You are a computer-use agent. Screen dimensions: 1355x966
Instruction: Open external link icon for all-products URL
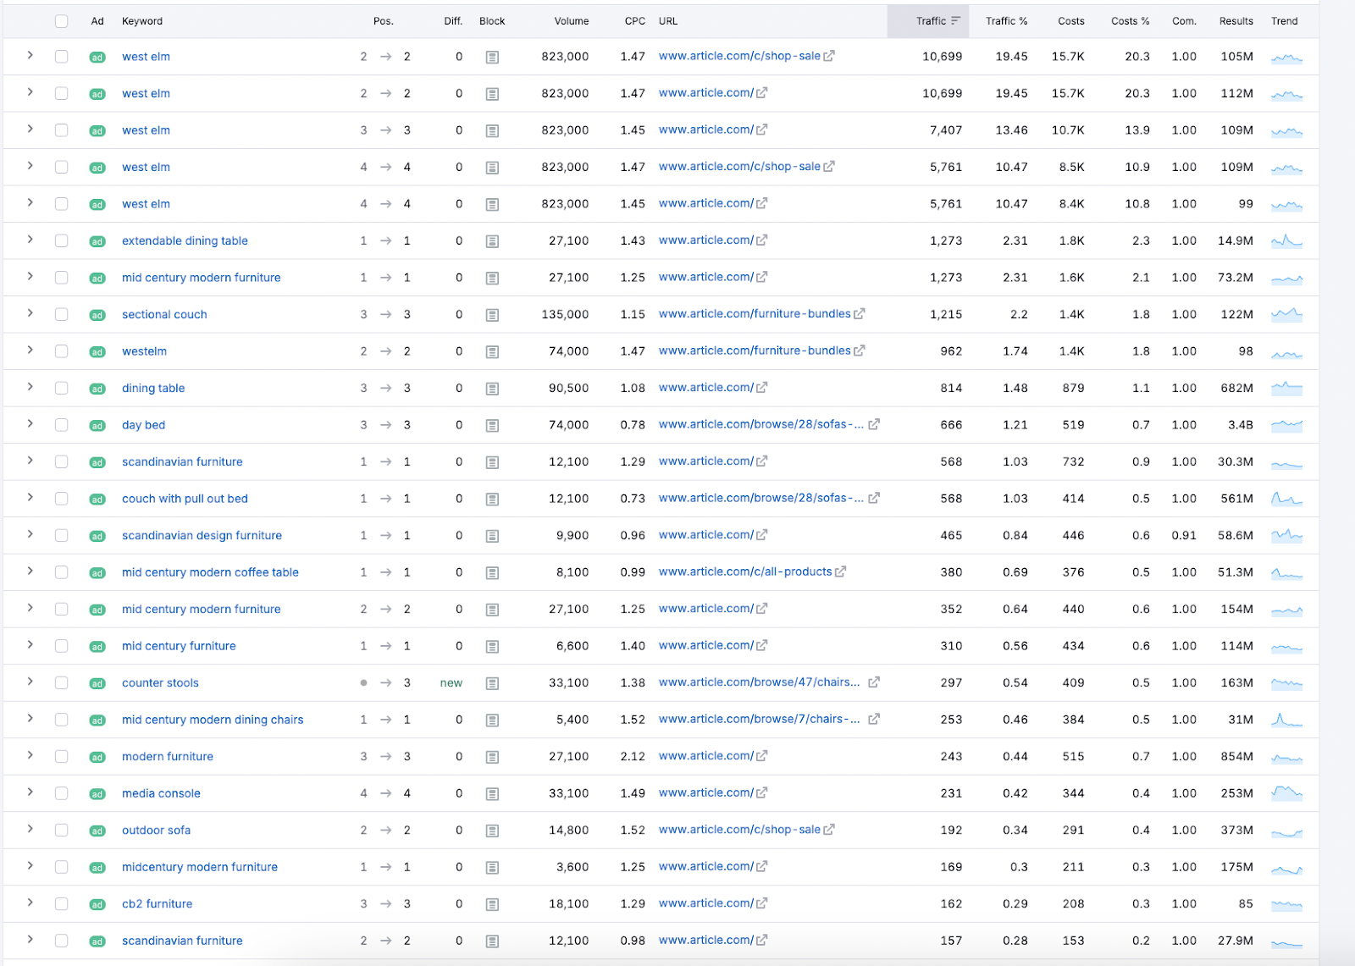840,571
